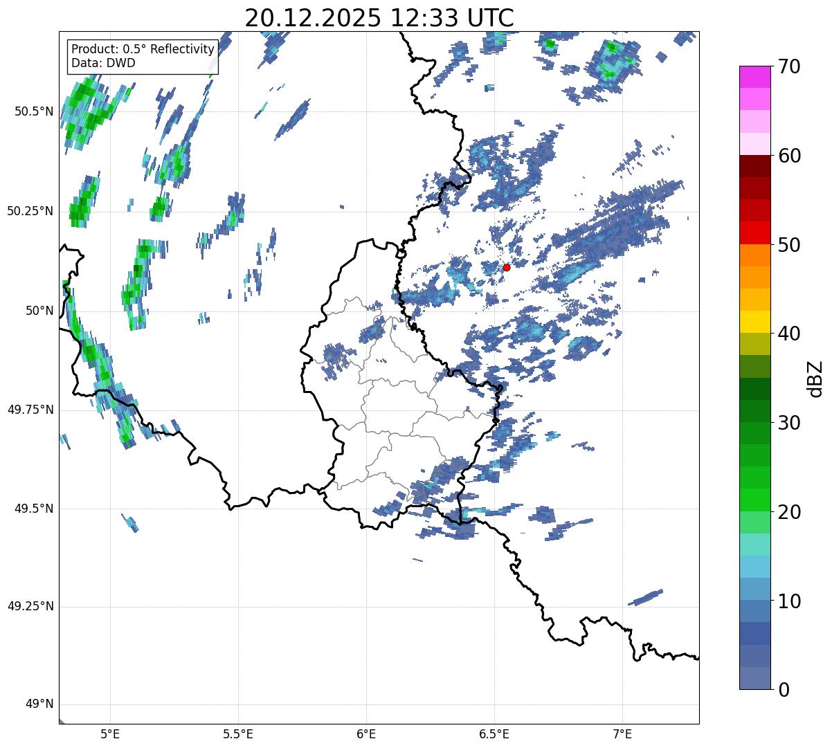The height and width of the screenshot is (748, 832).
Task: Click the 50.25°N latitude label
Action: 30,211
